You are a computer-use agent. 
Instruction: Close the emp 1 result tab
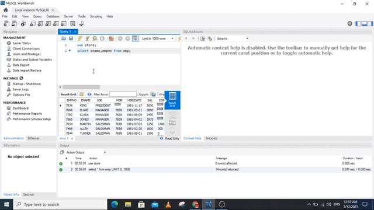(72, 138)
